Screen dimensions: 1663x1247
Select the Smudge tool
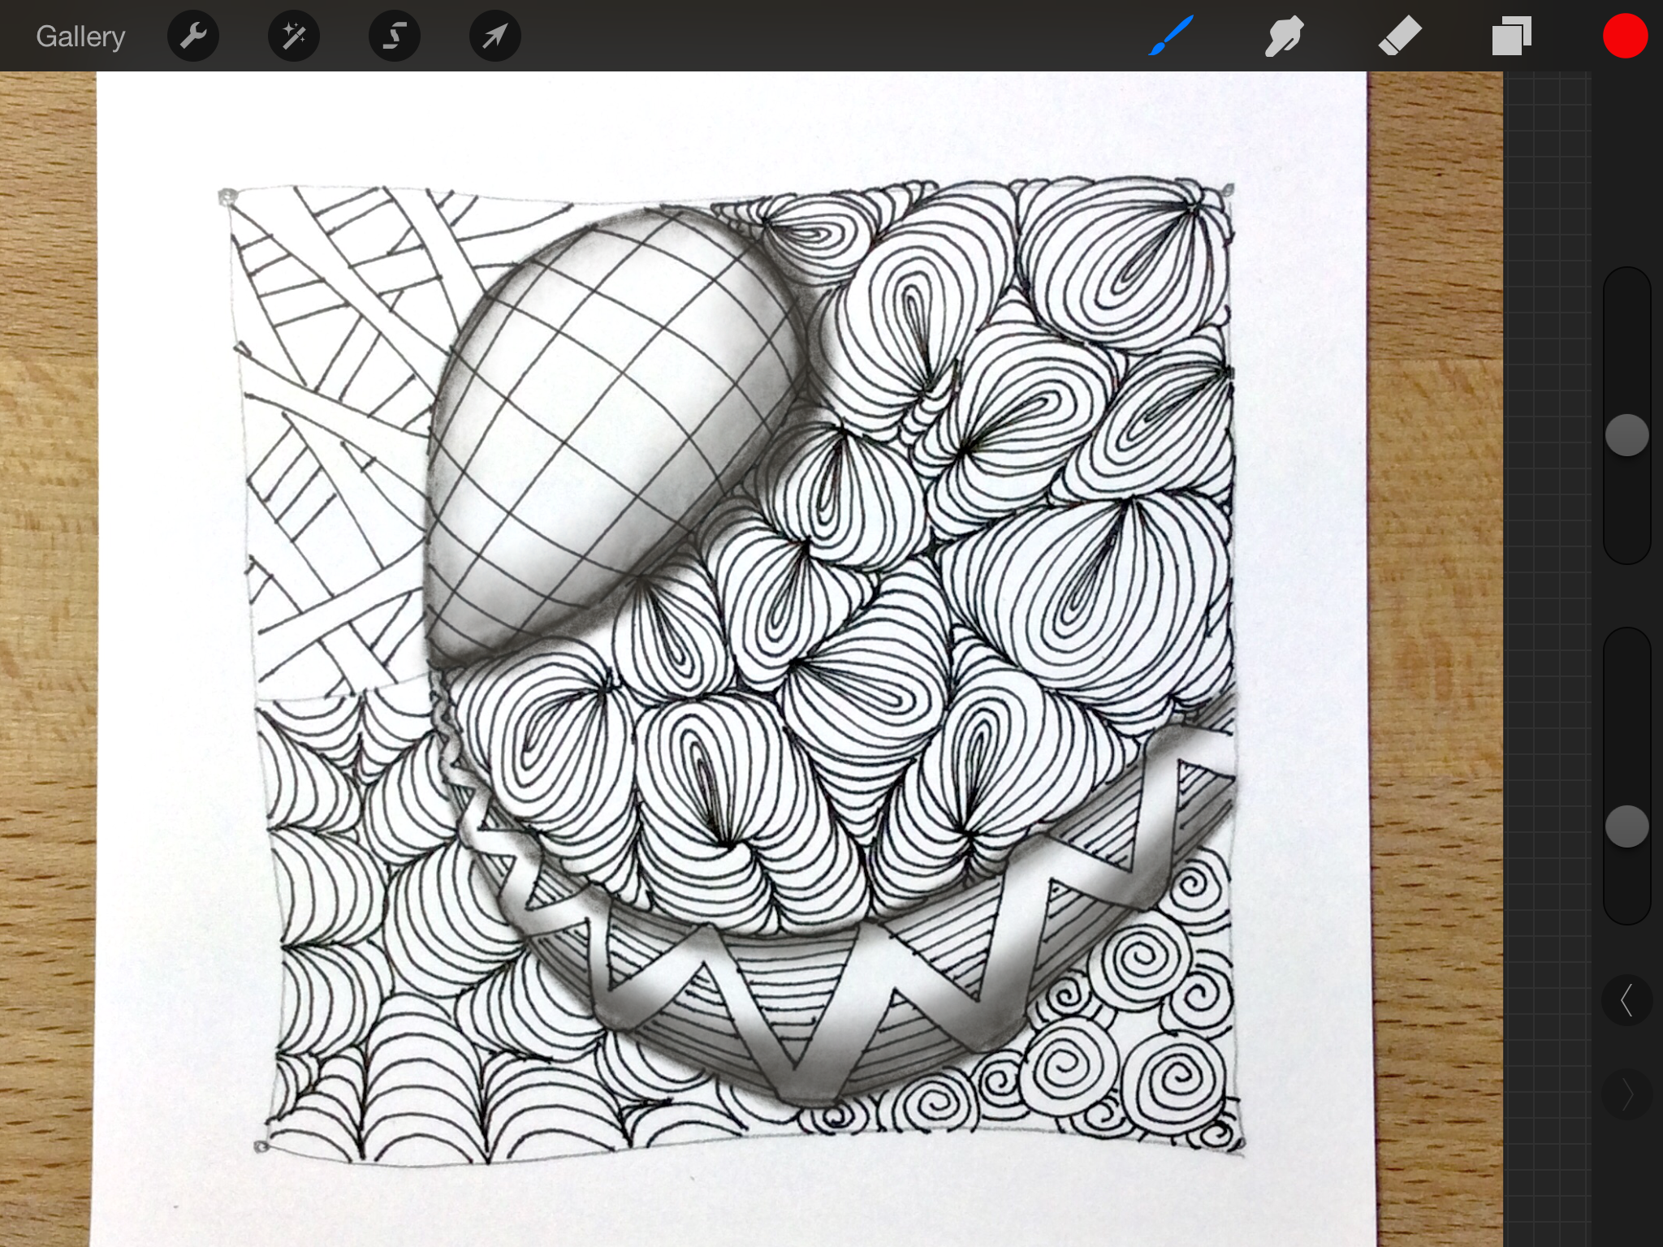pos(1284,37)
